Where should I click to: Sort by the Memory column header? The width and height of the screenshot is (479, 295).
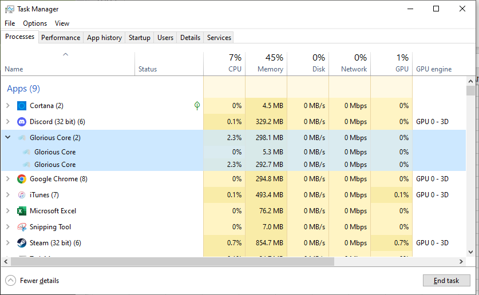(266, 63)
